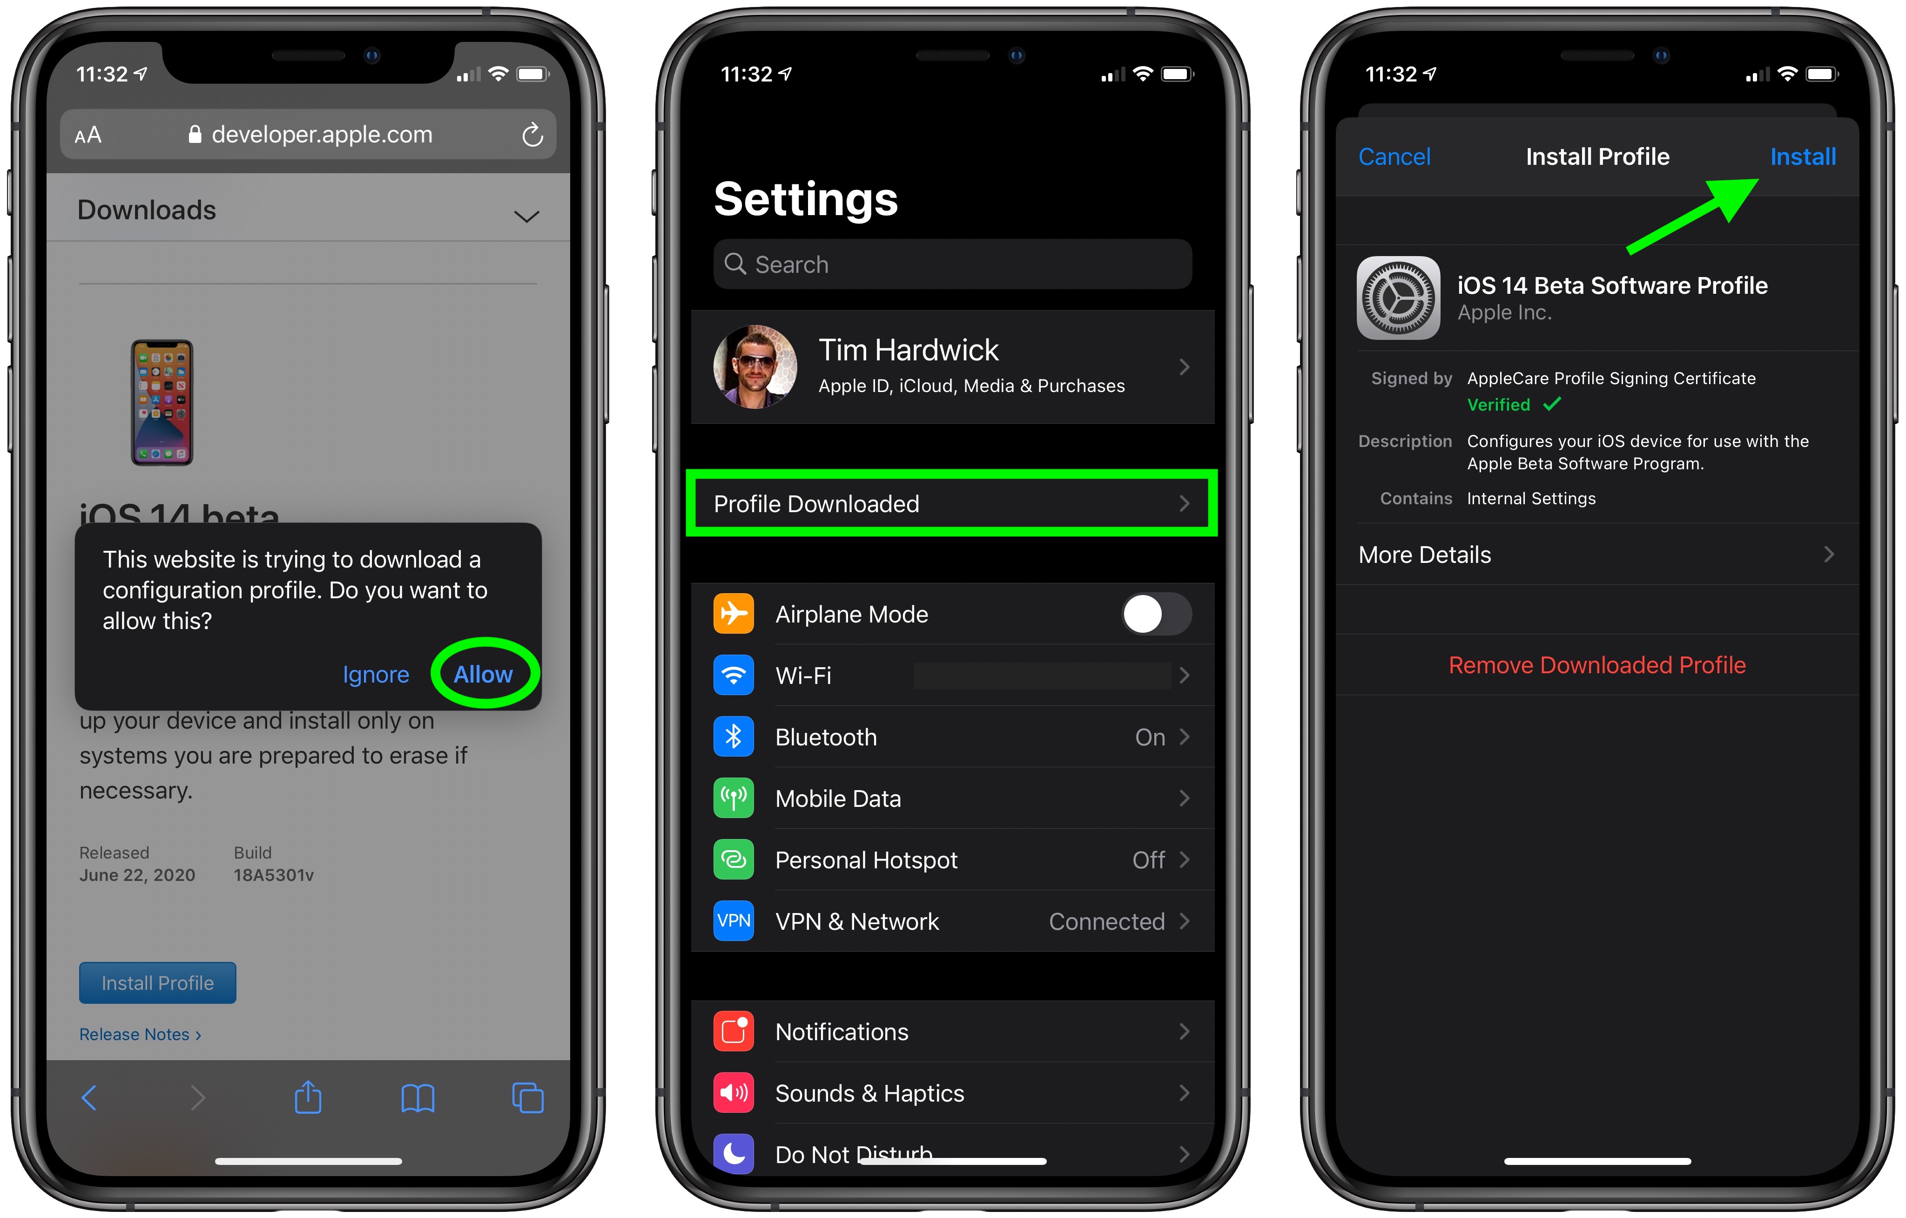Tap the Mobile Data settings icon
The width and height of the screenshot is (1906, 1218).
pyautogui.click(x=736, y=798)
